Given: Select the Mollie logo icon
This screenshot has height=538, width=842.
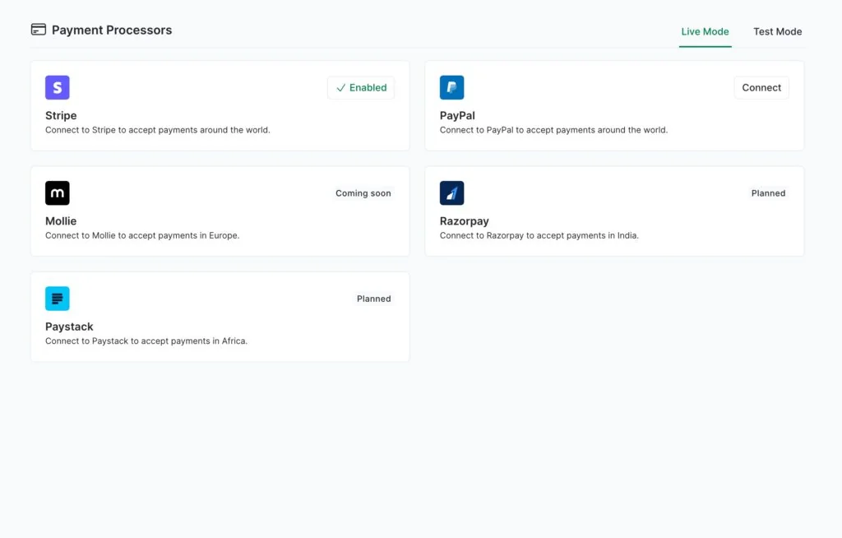Looking at the screenshot, I should 57,192.
